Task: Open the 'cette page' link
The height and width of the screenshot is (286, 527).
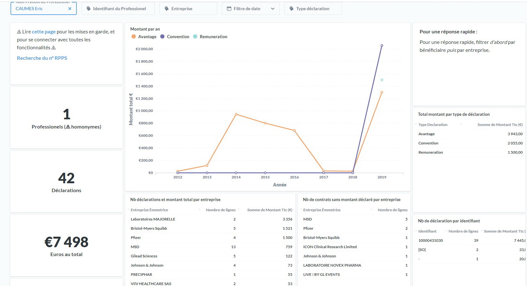Action: [44, 32]
